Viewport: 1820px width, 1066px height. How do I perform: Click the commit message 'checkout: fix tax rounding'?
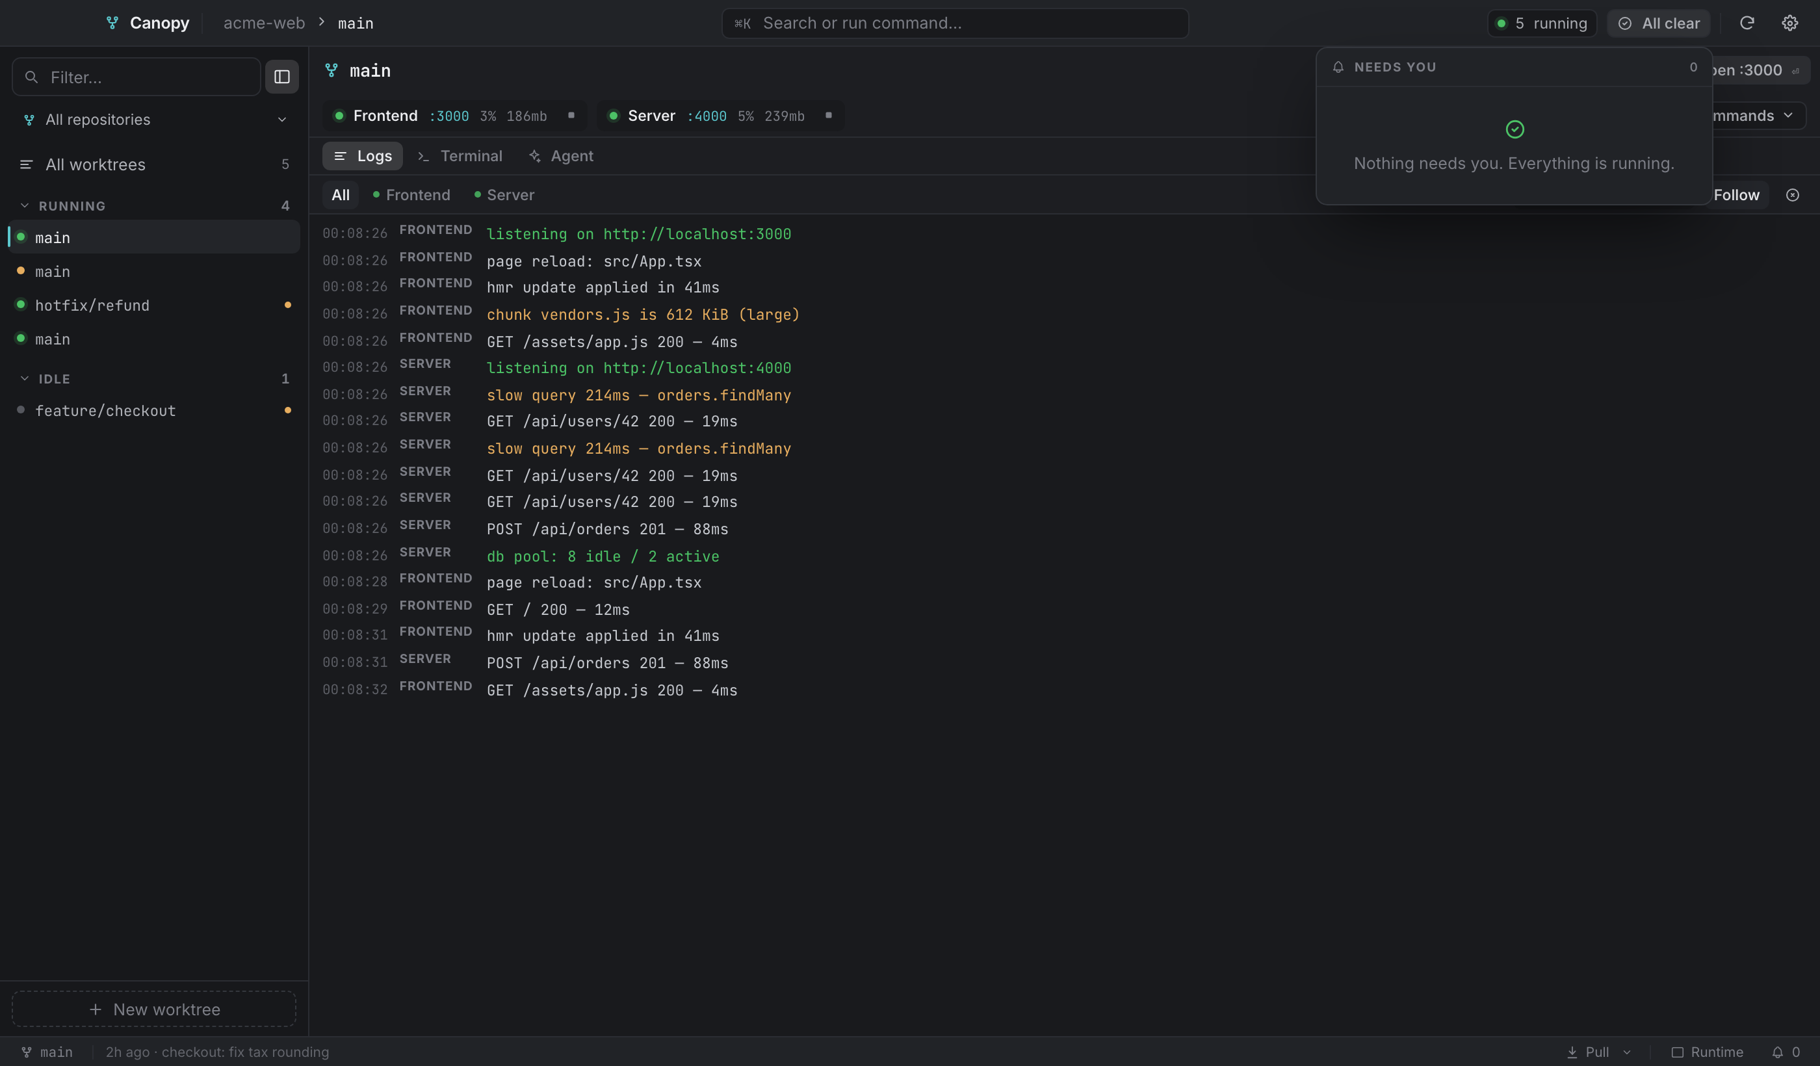tap(245, 1052)
